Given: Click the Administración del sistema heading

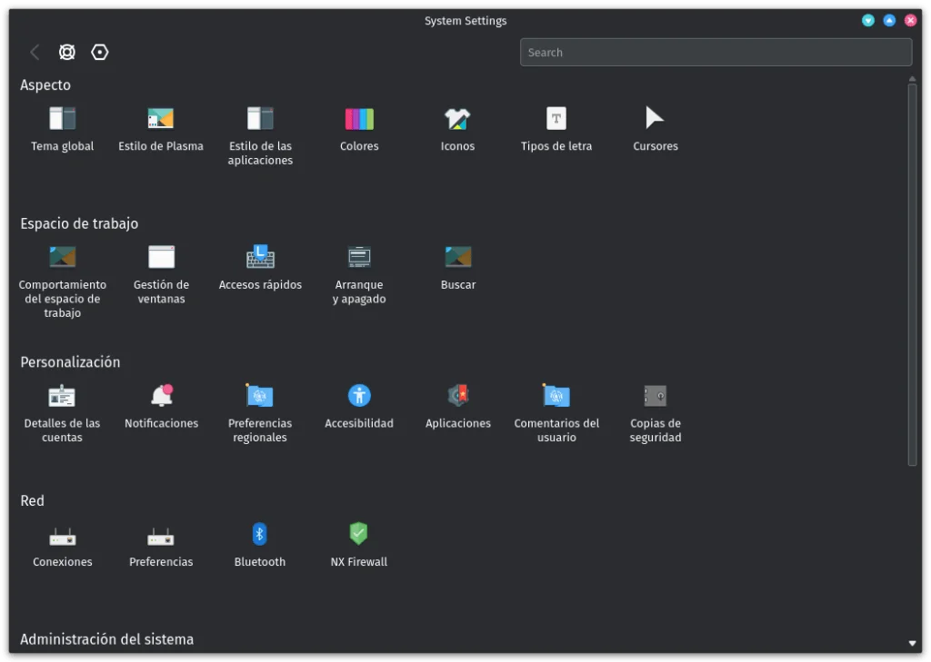Looking at the screenshot, I should 107,639.
